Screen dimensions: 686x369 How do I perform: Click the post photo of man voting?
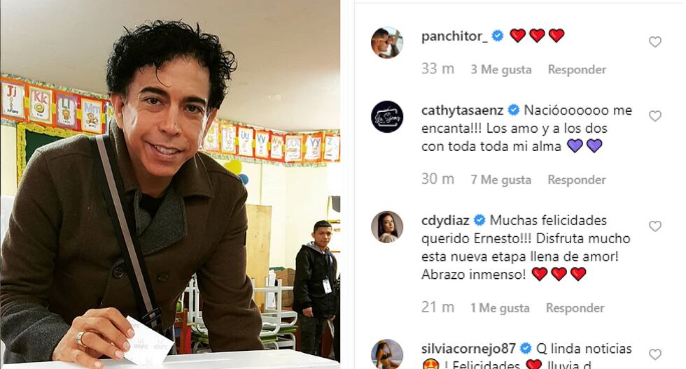coord(170,184)
